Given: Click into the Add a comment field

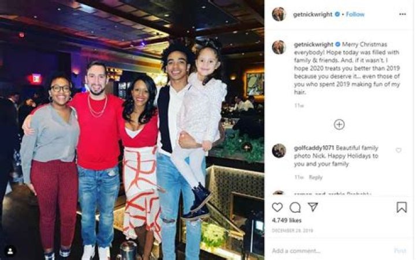Looking at the screenshot, I should 329,250.
